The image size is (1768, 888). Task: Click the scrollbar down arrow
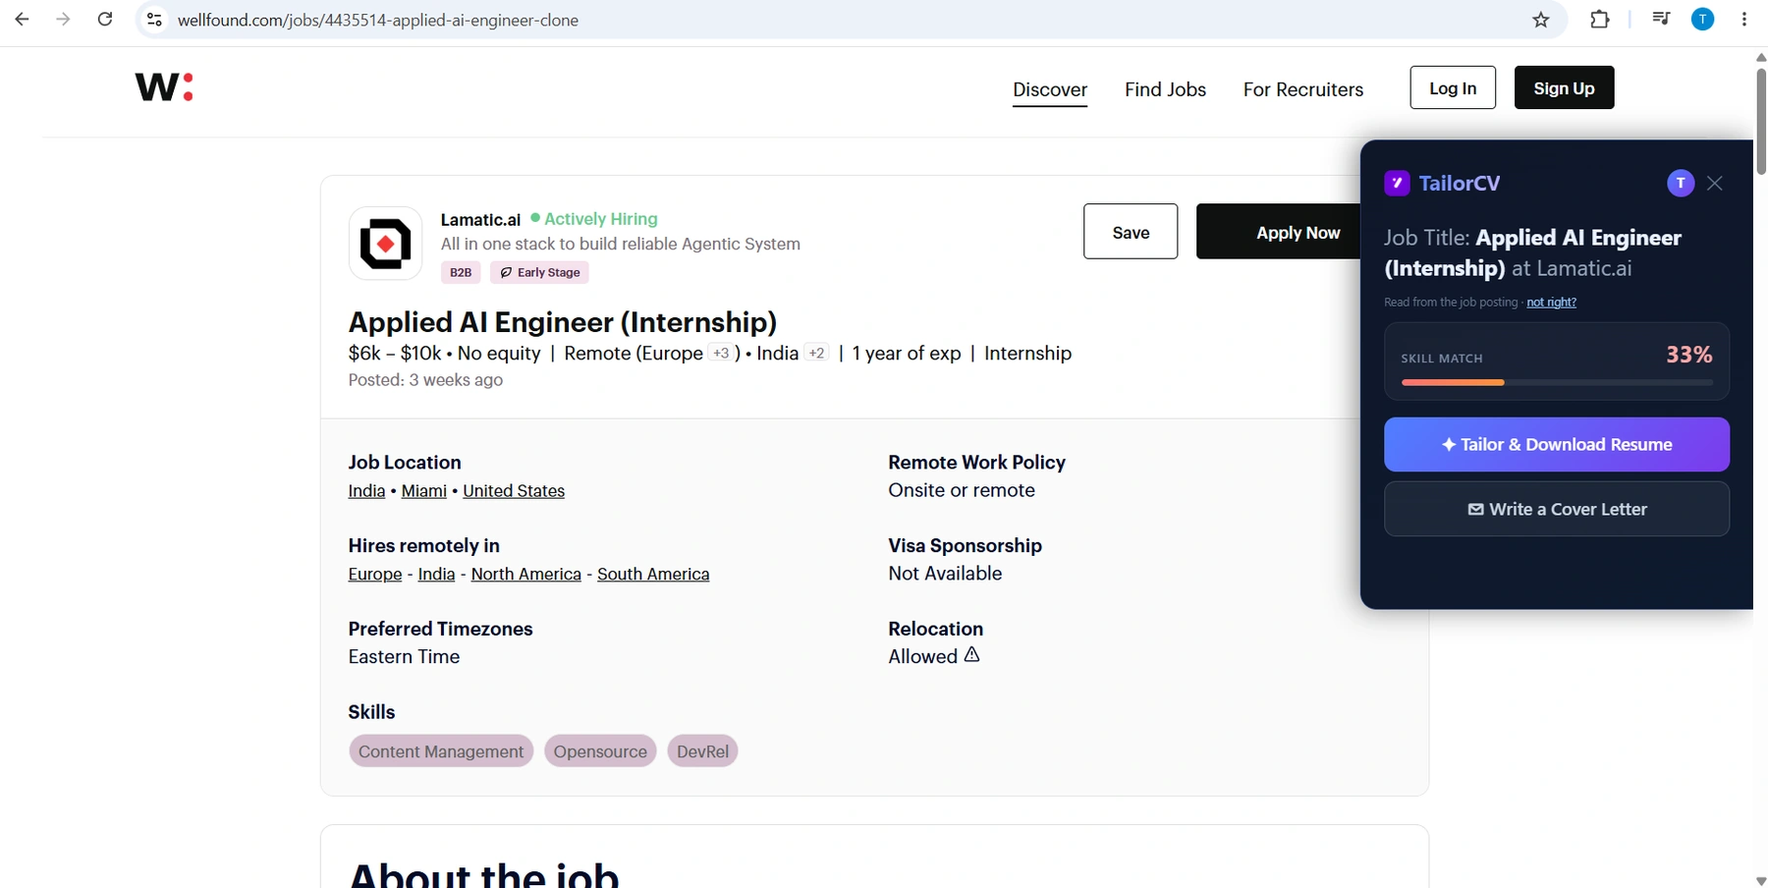tap(1760, 881)
